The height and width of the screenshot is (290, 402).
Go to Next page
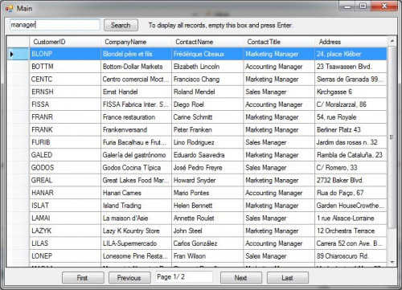(x=241, y=278)
